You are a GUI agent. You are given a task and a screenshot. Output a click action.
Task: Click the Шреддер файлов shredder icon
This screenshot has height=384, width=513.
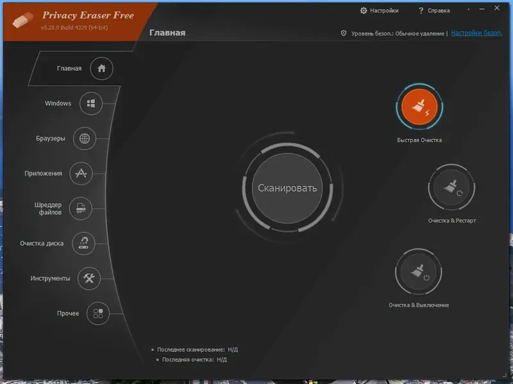point(81,209)
